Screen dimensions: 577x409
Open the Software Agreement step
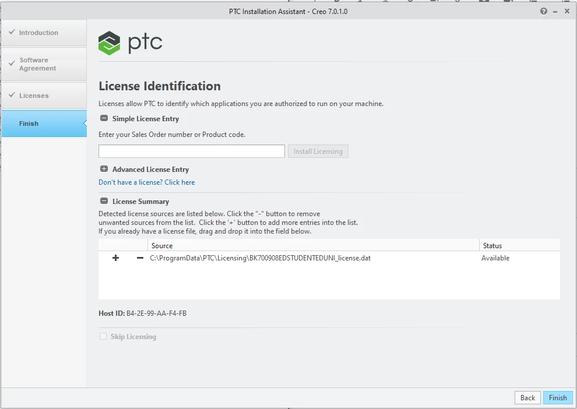coord(44,64)
